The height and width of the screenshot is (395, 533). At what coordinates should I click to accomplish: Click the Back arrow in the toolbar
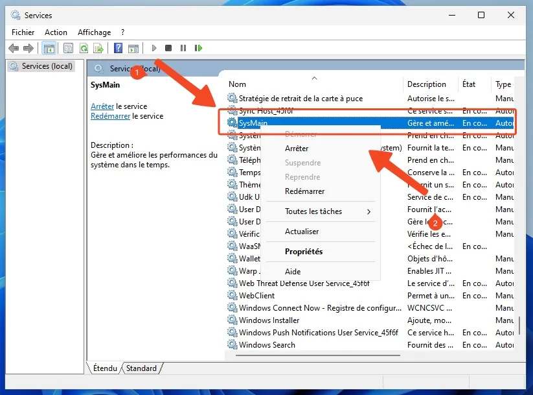[14, 48]
